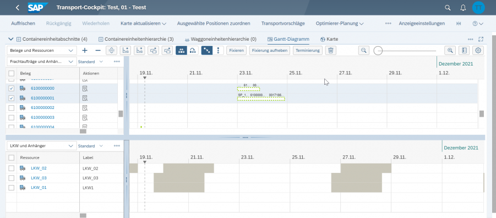The width and height of the screenshot is (496, 218).
Task: Check the checkbox for 6100000003
Action: click(12, 118)
